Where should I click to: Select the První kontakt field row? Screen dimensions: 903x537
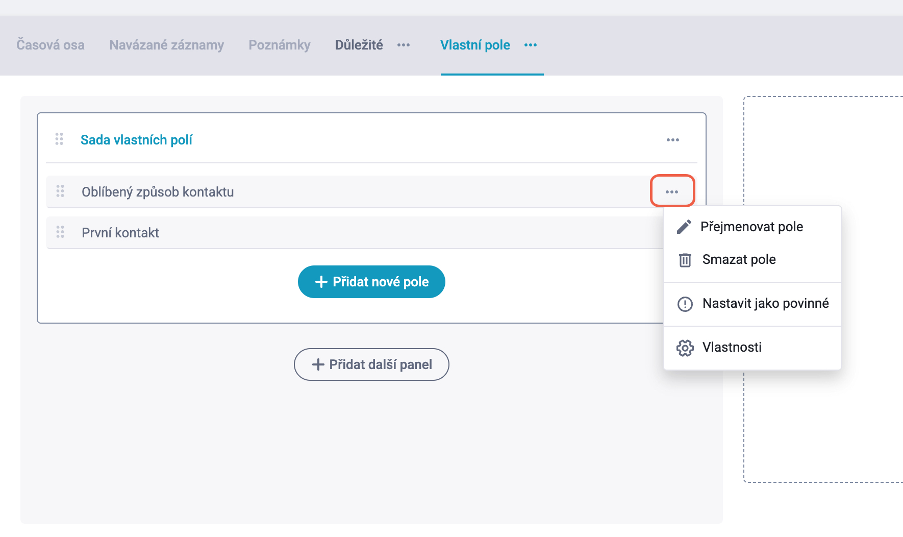354,233
